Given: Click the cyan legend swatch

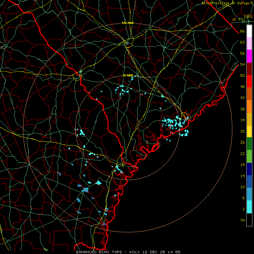Looking at the screenshot, I should click(249, 207).
